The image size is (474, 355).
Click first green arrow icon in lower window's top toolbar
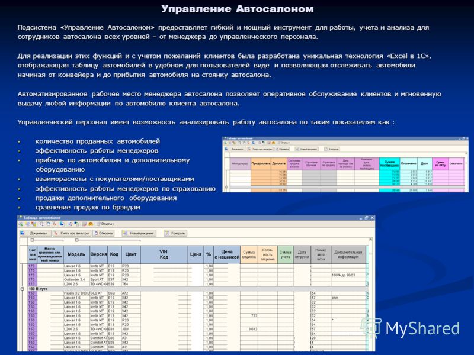point(21,224)
